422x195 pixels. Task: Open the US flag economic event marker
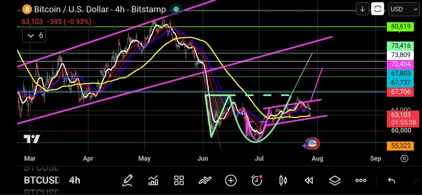[312, 143]
